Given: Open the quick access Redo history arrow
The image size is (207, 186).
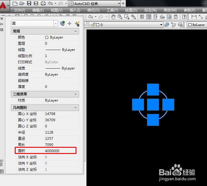Looking at the screenshot, I should tap(66, 4).
